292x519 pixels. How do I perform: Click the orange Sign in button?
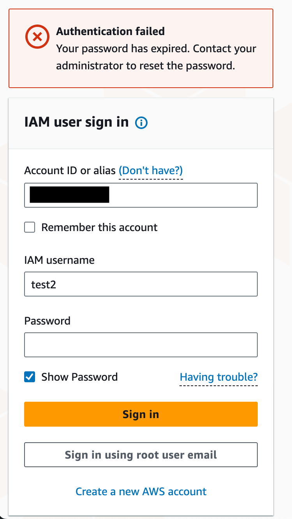click(141, 414)
